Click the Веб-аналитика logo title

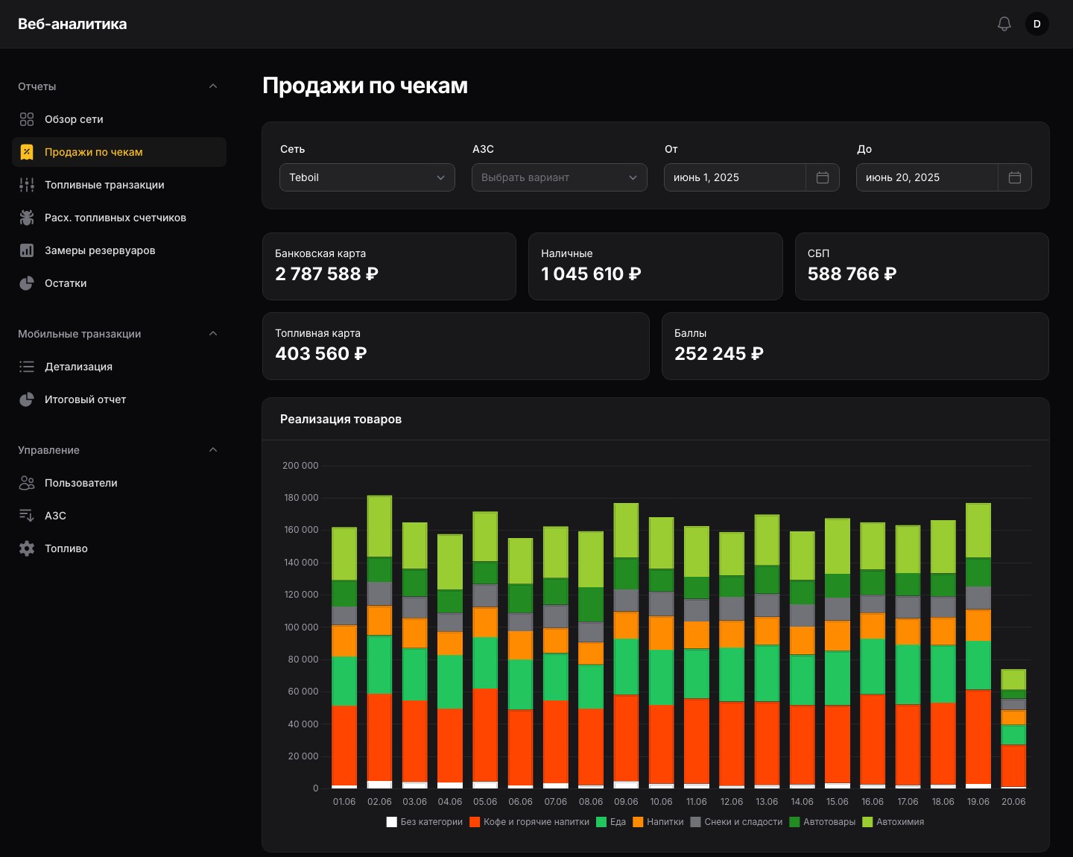[72, 24]
